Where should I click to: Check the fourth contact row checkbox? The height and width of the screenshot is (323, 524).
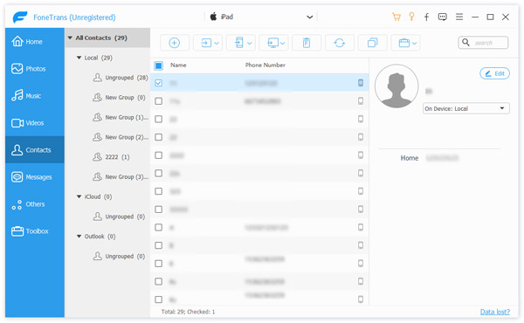(x=159, y=137)
